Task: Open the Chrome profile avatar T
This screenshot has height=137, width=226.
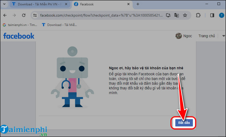Action: [222, 15]
